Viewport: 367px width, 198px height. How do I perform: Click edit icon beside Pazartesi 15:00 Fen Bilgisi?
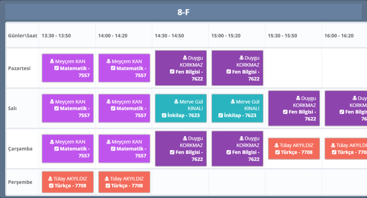(228, 72)
